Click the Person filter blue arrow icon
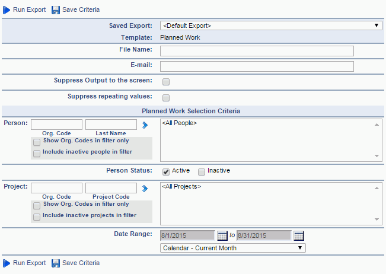The width and height of the screenshot is (386, 274). pos(145,125)
